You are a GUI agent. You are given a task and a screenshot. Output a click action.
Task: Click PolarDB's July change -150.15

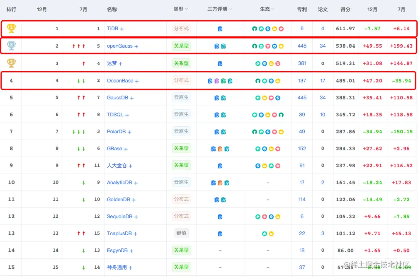(401, 132)
